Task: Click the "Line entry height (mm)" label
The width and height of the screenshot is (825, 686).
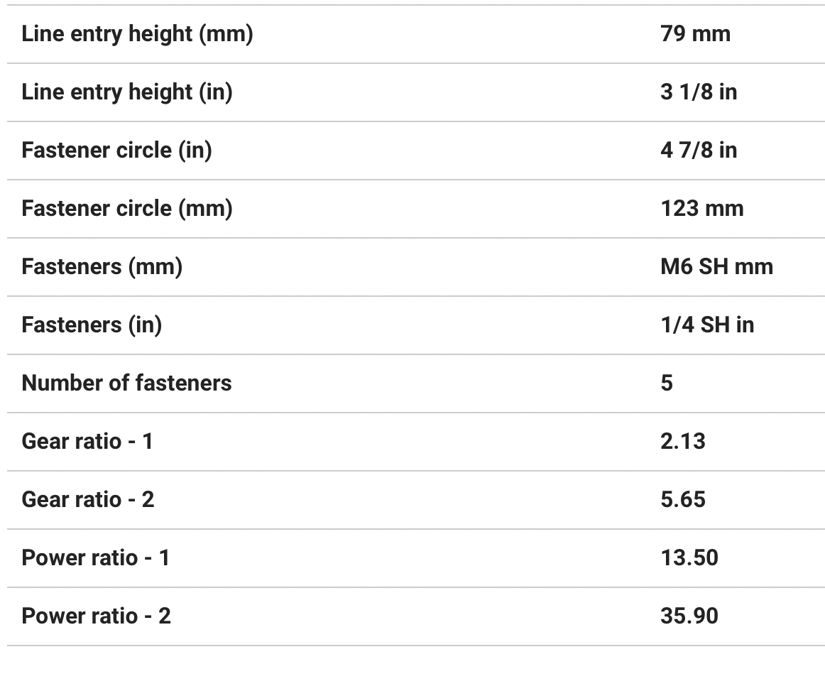Action: coord(137,34)
